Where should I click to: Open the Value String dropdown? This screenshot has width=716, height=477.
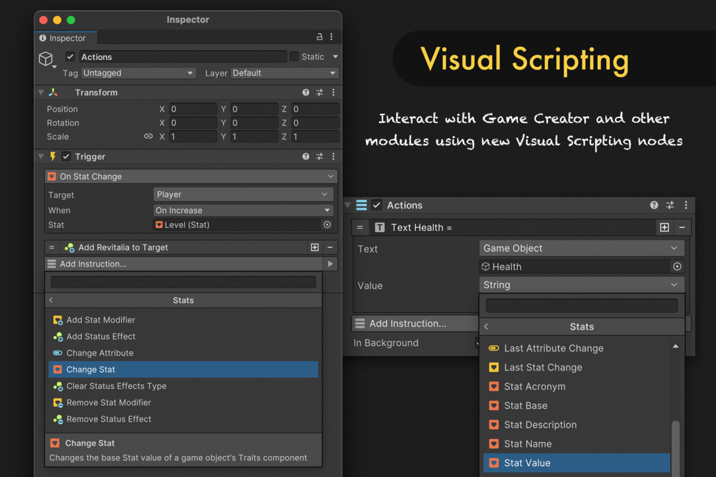(581, 285)
